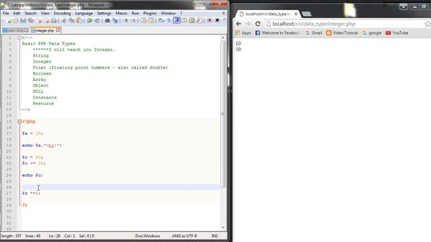Open the Plugins menu

150,13
